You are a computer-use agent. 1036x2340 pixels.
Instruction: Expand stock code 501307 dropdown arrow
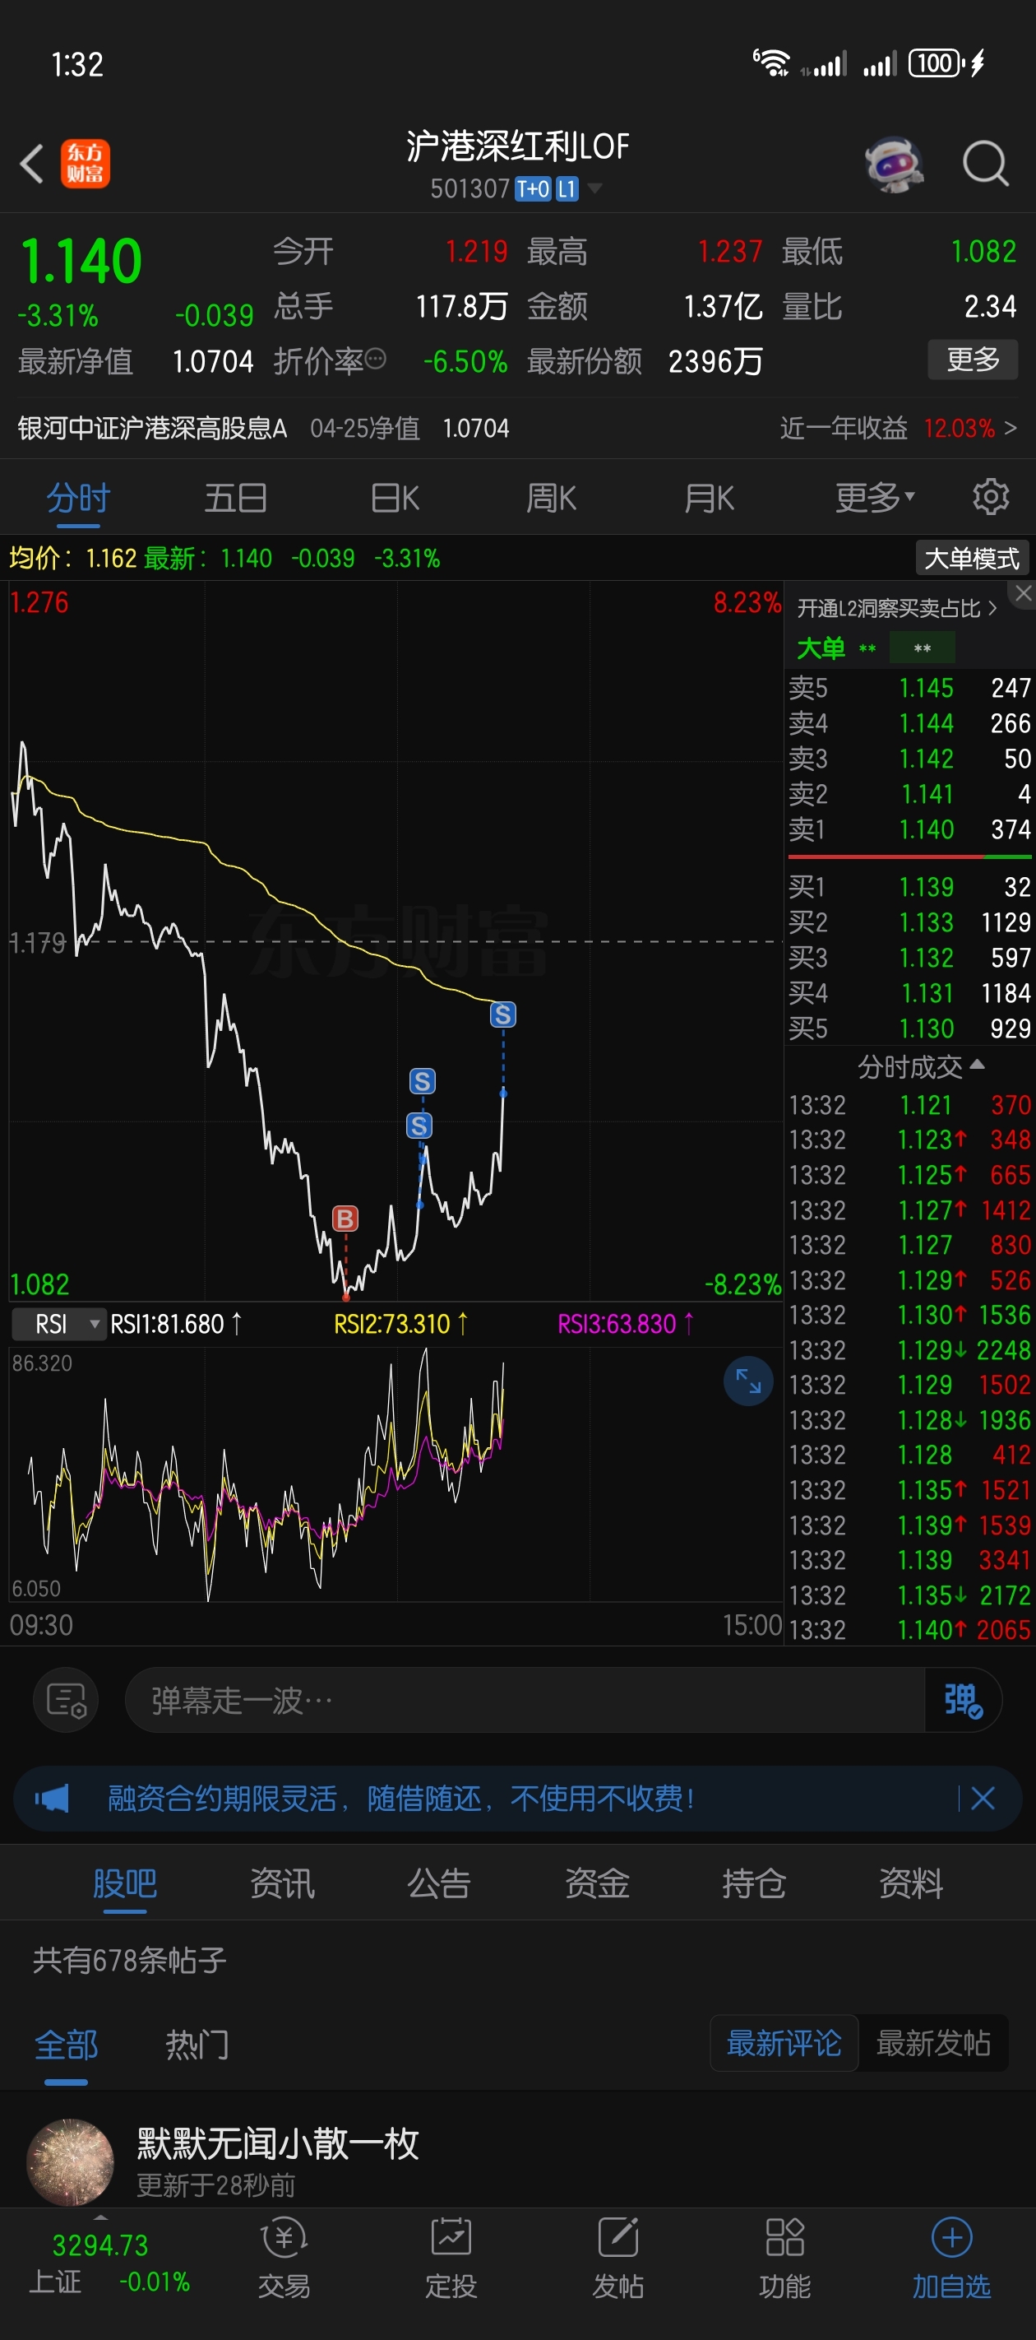594,188
